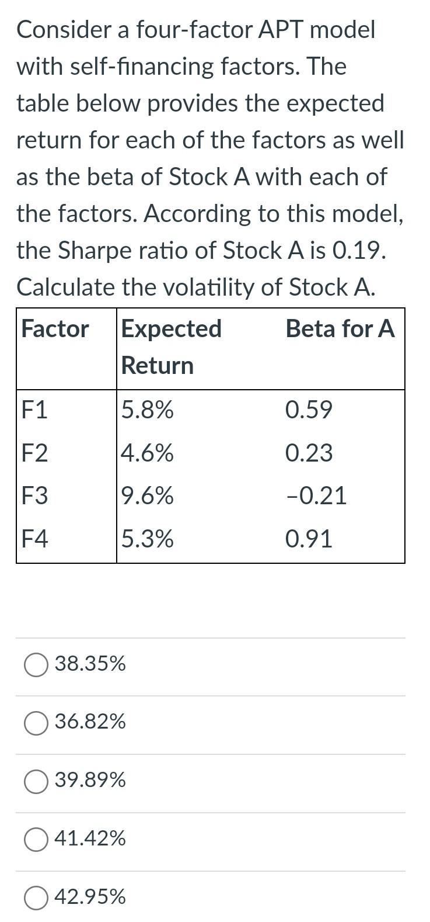Viewport: 430px width, 922px height.
Task: Select the 42.95% answer option
Action: [36, 898]
